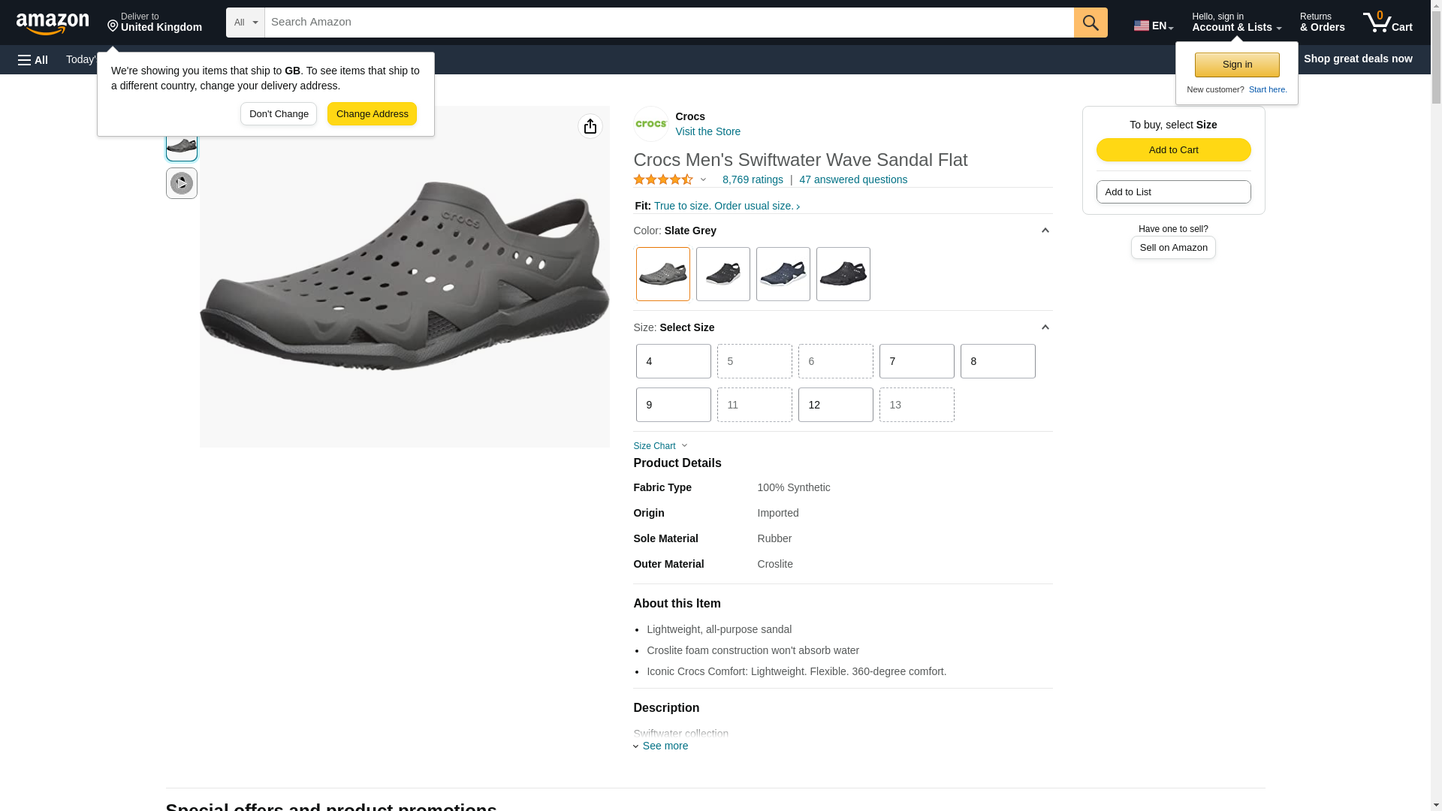The height and width of the screenshot is (811, 1442).
Task: Click the Crocs brand logo
Action: pos(651,124)
